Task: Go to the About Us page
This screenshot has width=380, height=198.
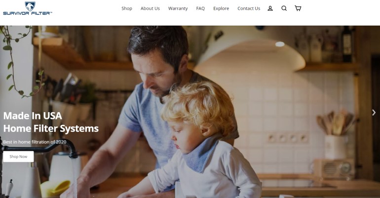Action: (150, 8)
